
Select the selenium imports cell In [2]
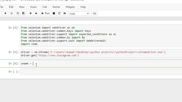(x=101, y=36)
